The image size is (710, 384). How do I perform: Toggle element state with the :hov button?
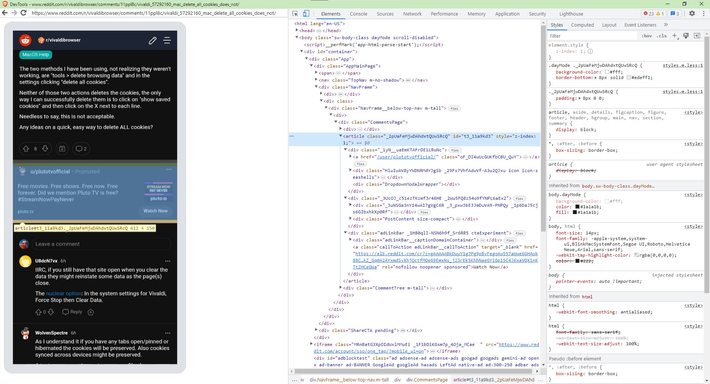pos(647,36)
